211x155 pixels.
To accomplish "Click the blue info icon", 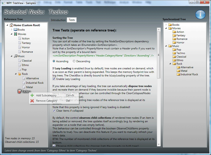I will 200,14.
